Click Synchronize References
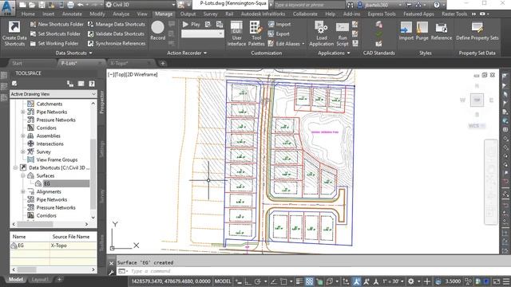Image resolution: width=511 pixels, height=287 pixels. (117, 43)
